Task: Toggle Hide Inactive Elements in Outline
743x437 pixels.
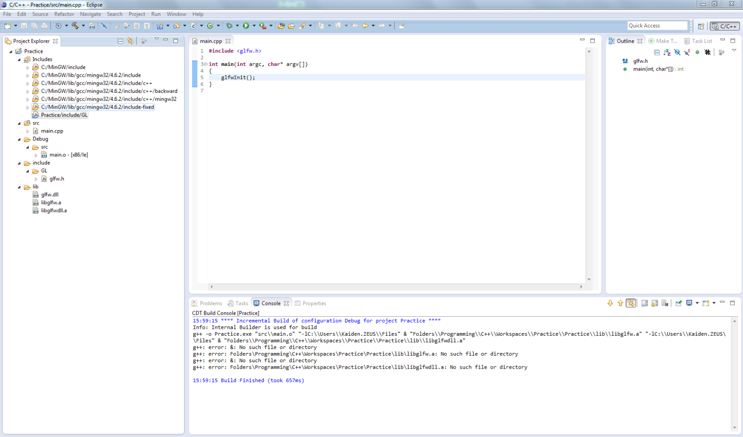Action: point(708,52)
